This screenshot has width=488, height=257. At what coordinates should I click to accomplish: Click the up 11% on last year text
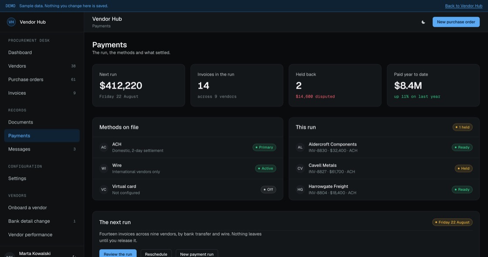[417, 97]
